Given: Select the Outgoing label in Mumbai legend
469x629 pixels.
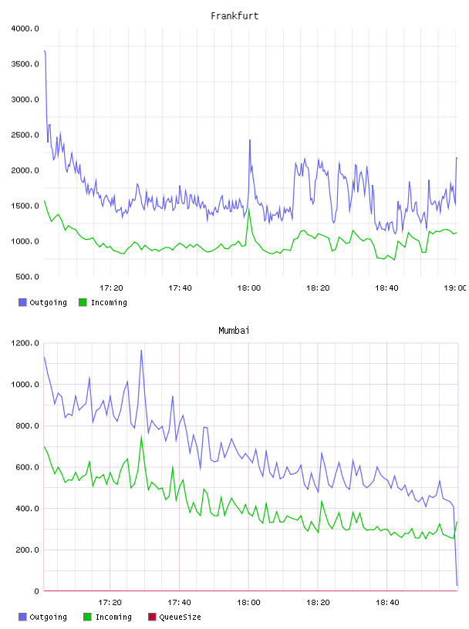Looking at the screenshot, I should [x=48, y=617].
